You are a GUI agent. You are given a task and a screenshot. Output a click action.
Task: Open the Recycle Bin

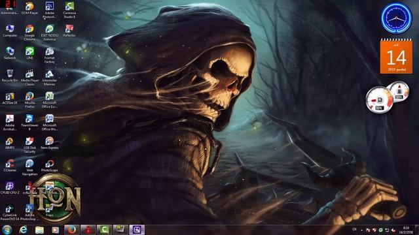(10, 76)
